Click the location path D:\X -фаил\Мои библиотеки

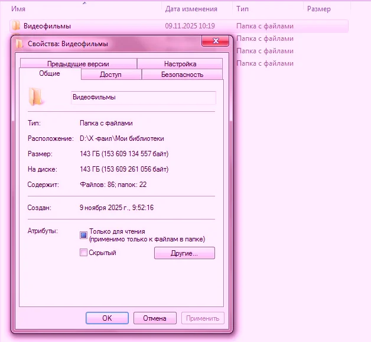click(122, 138)
